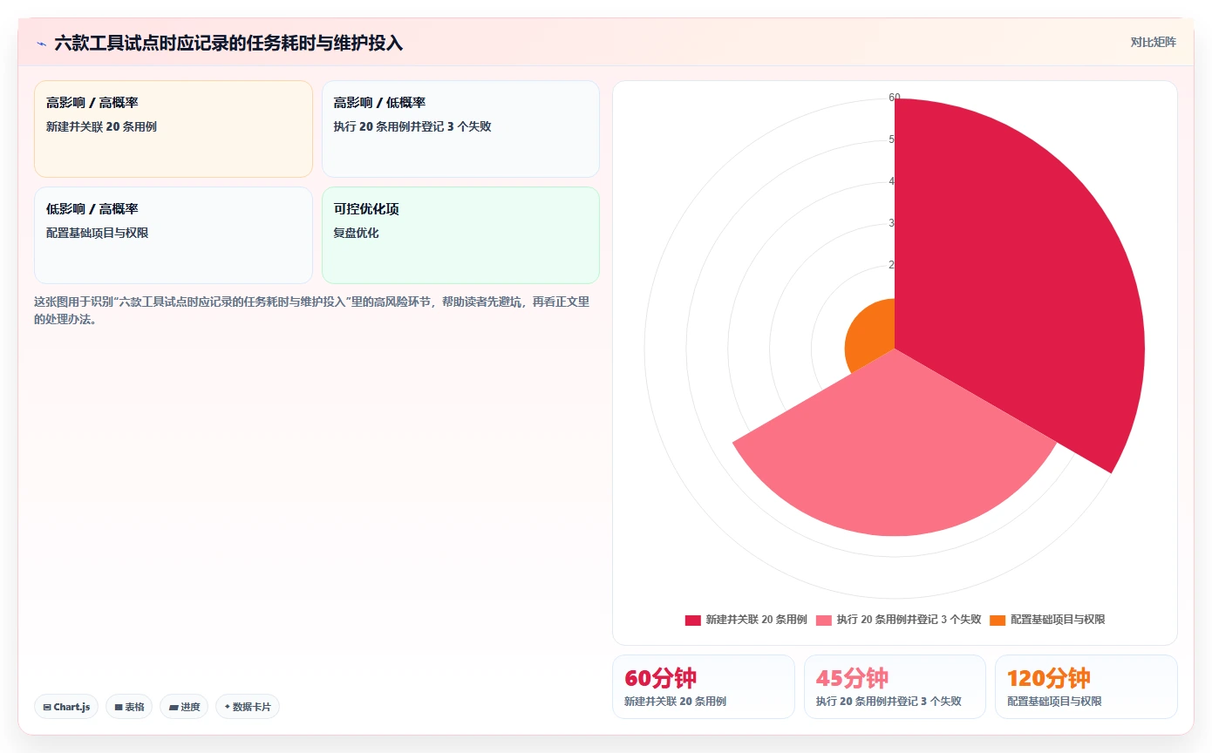Screen dimensions: 1212x753
Task: Toggle red legend swatch 新建并关联 20 条用例
Action: coord(692,620)
